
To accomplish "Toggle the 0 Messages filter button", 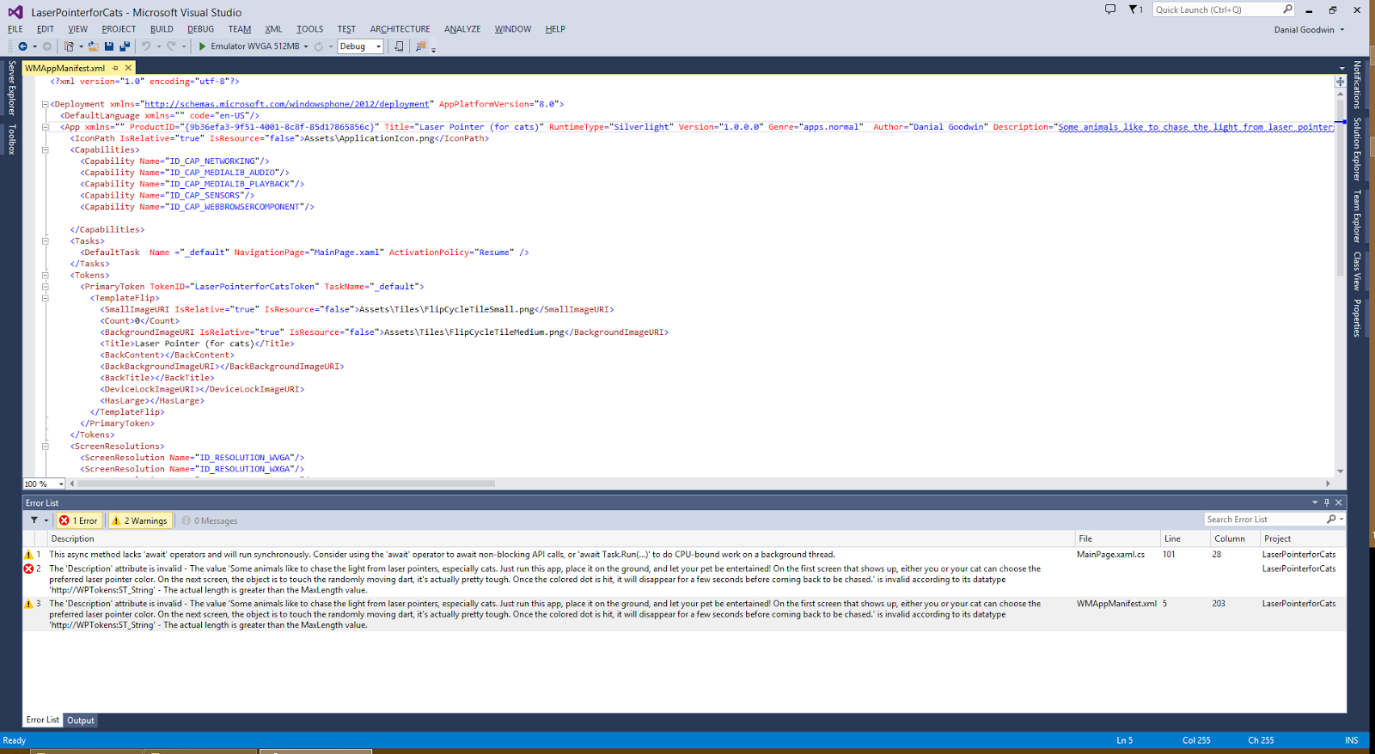I will pyautogui.click(x=210, y=520).
